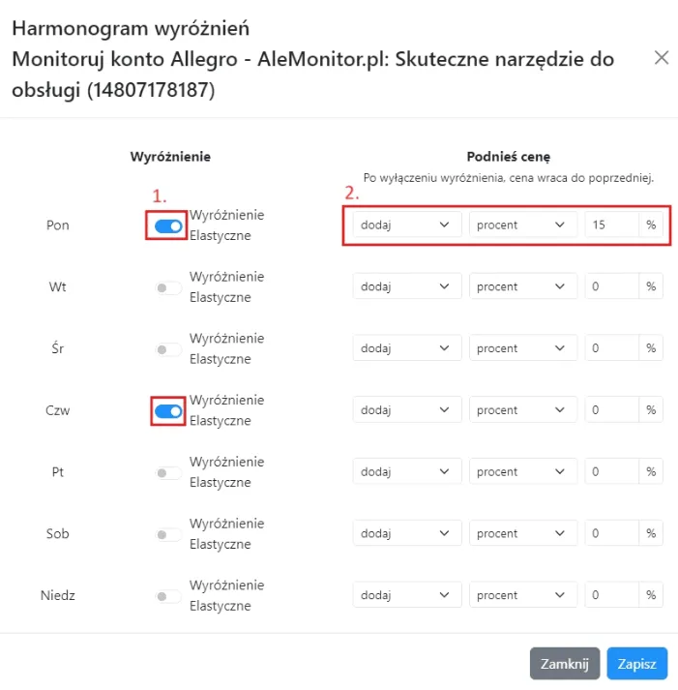Disable the Pon highlight toggle
678x690 pixels.
click(x=168, y=225)
